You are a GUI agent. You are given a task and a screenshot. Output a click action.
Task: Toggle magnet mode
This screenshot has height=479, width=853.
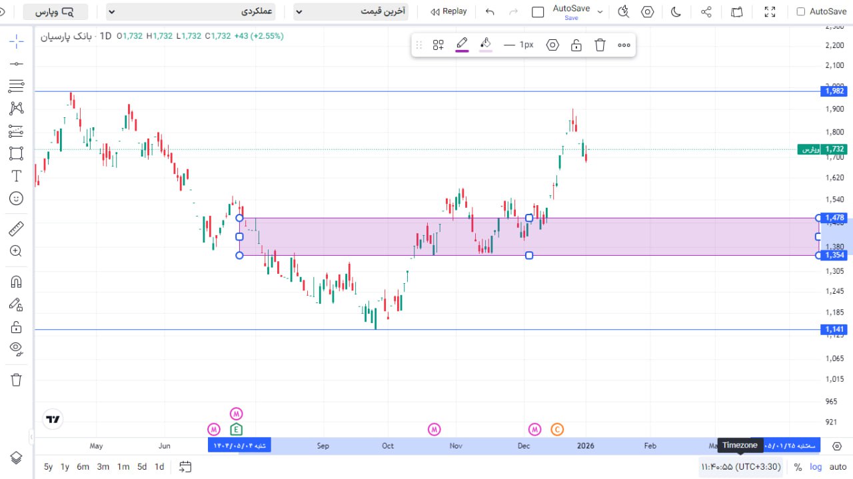coord(17,282)
